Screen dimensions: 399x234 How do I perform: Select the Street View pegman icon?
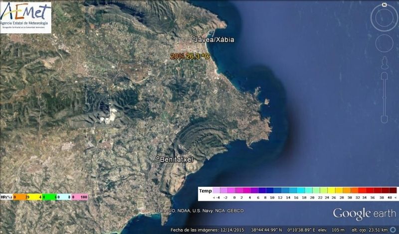(384, 63)
